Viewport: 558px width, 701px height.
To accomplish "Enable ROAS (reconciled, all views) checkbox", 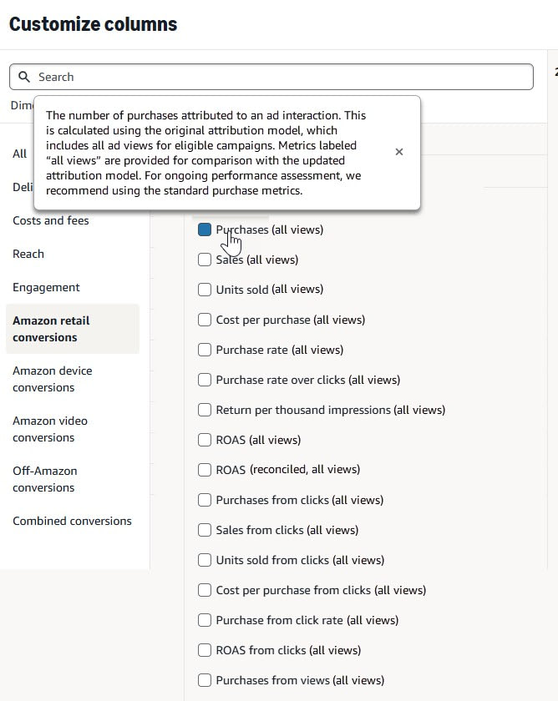I will click(x=205, y=470).
